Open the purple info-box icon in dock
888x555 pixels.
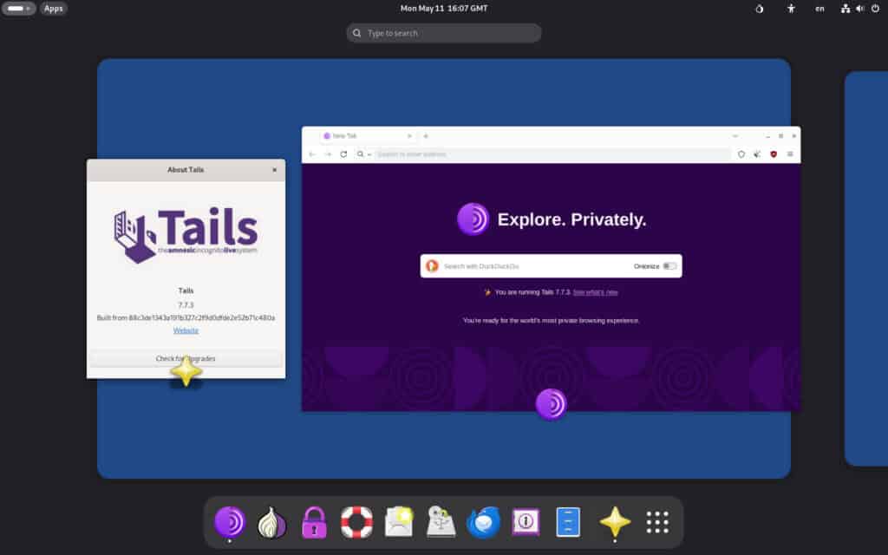pyautogui.click(x=526, y=521)
